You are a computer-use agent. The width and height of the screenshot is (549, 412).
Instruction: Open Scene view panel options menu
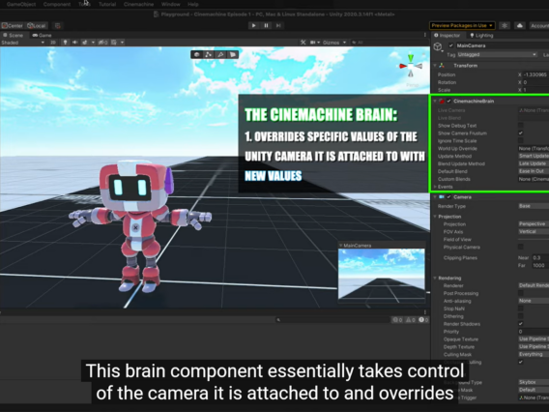[x=425, y=35]
